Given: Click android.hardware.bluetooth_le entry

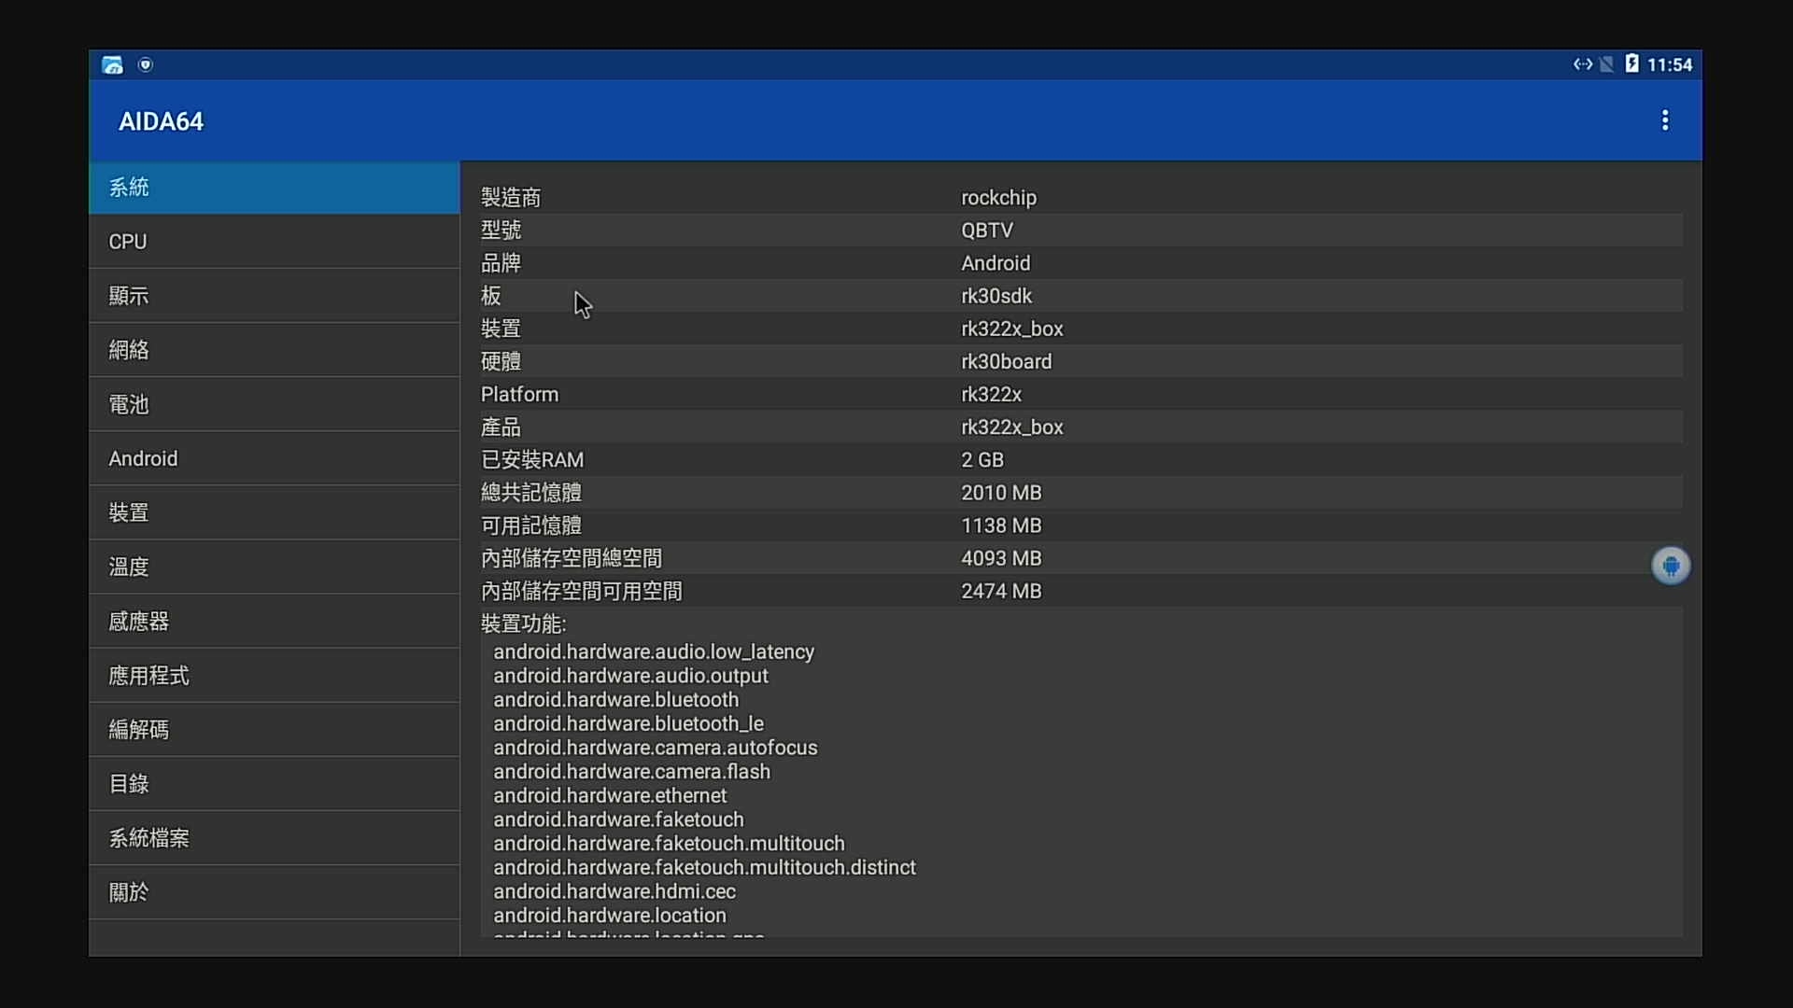Looking at the screenshot, I should (628, 723).
